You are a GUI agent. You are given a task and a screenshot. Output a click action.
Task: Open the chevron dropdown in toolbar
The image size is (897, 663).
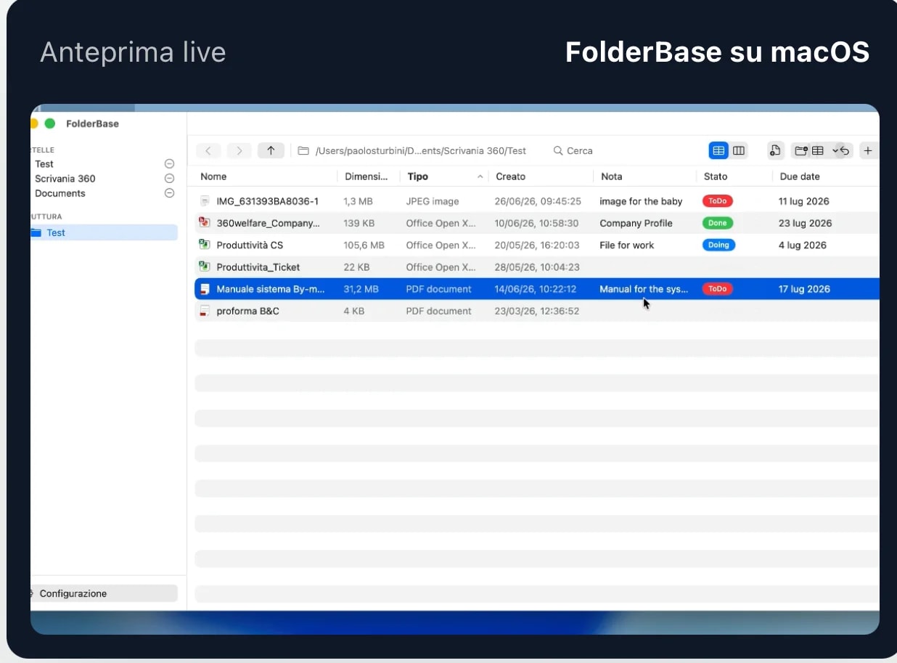[835, 150]
